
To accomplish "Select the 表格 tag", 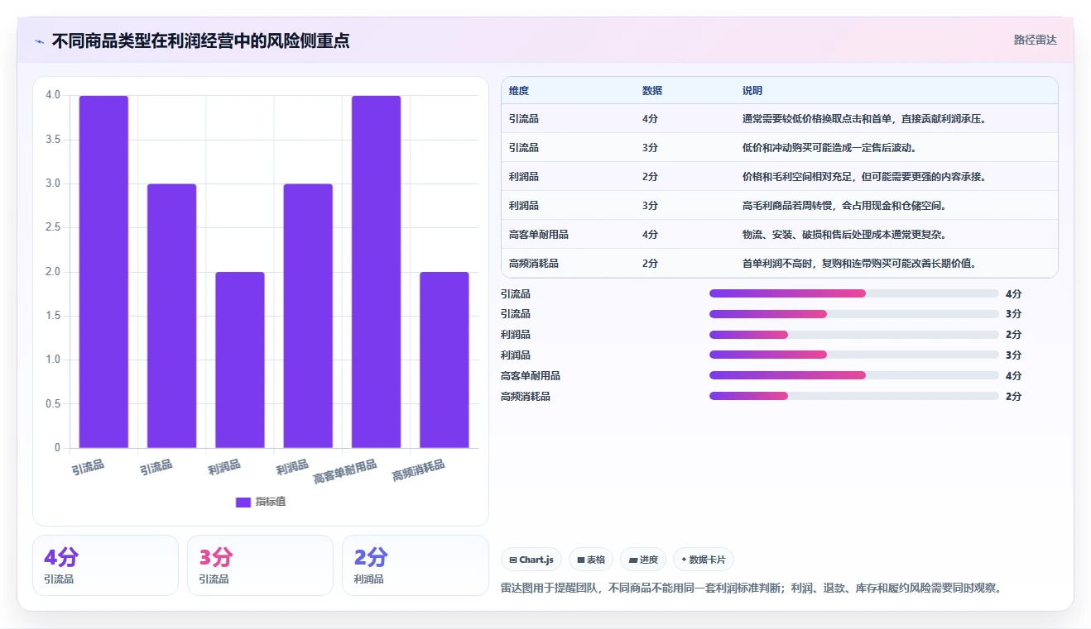I will [x=591, y=560].
